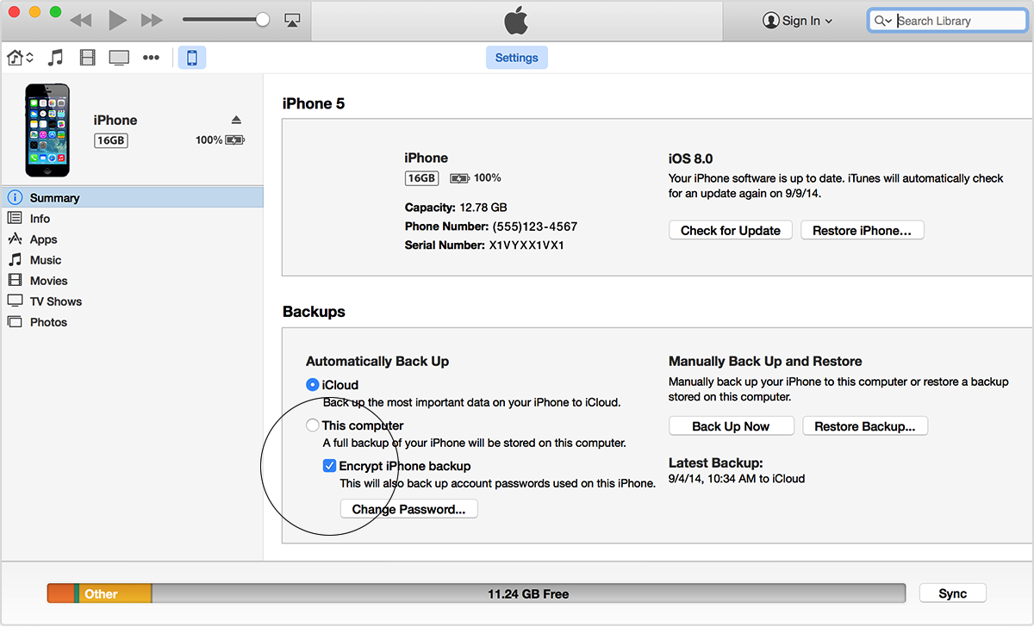Select Movies in the sidebar
The width and height of the screenshot is (1034, 627).
pyautogui.click(x=132, y=281)
